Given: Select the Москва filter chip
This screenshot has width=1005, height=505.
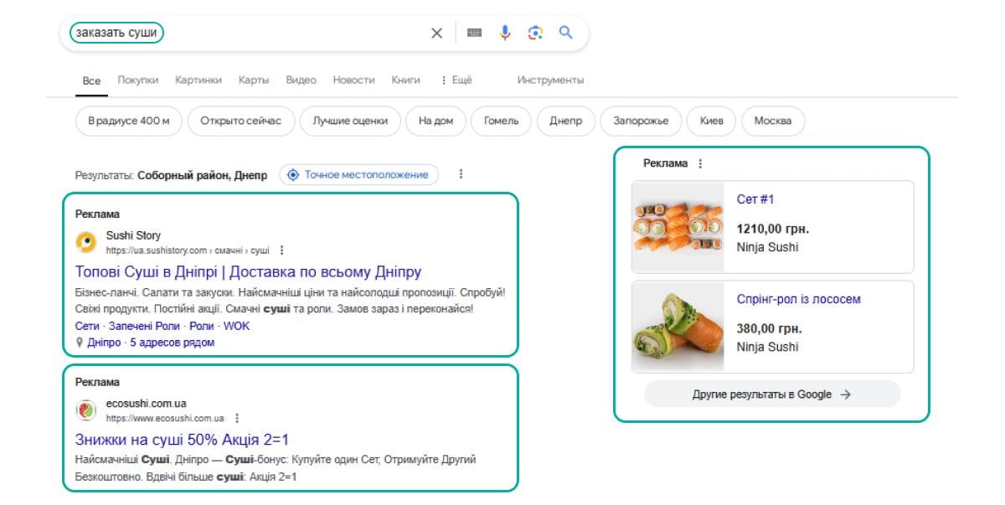Looking at the screenshot, I should coord(772,121).
